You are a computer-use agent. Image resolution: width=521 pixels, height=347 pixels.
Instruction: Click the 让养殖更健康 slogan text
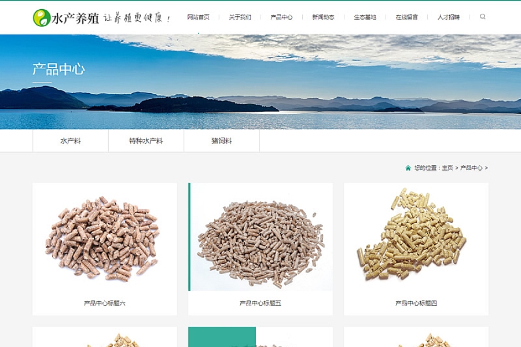point(137,18)
